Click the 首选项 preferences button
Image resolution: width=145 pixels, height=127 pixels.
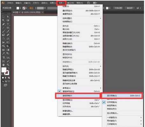click(x=130, y=8)
